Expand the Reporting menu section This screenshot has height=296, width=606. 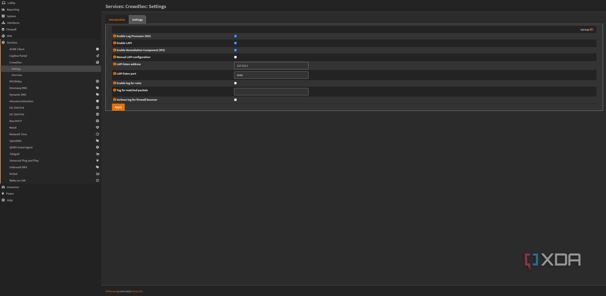[50, 10]
